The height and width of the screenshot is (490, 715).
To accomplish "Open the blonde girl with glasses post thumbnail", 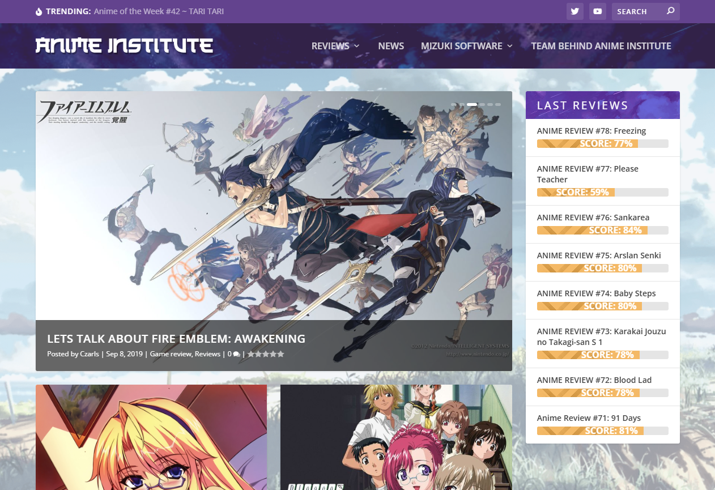I will pos(151,437).
